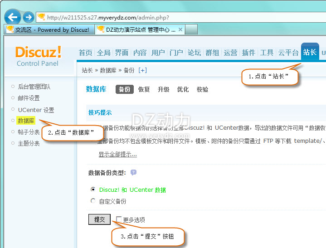Open the 站长 top navigation menu
The image size is (326, 248).
pos(310,52)
